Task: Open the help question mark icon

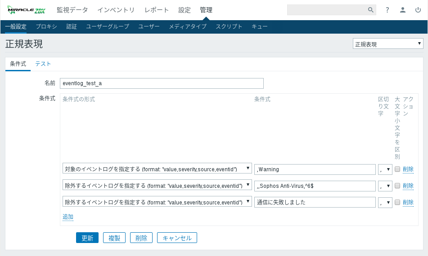Action: [x=387, y=10]
